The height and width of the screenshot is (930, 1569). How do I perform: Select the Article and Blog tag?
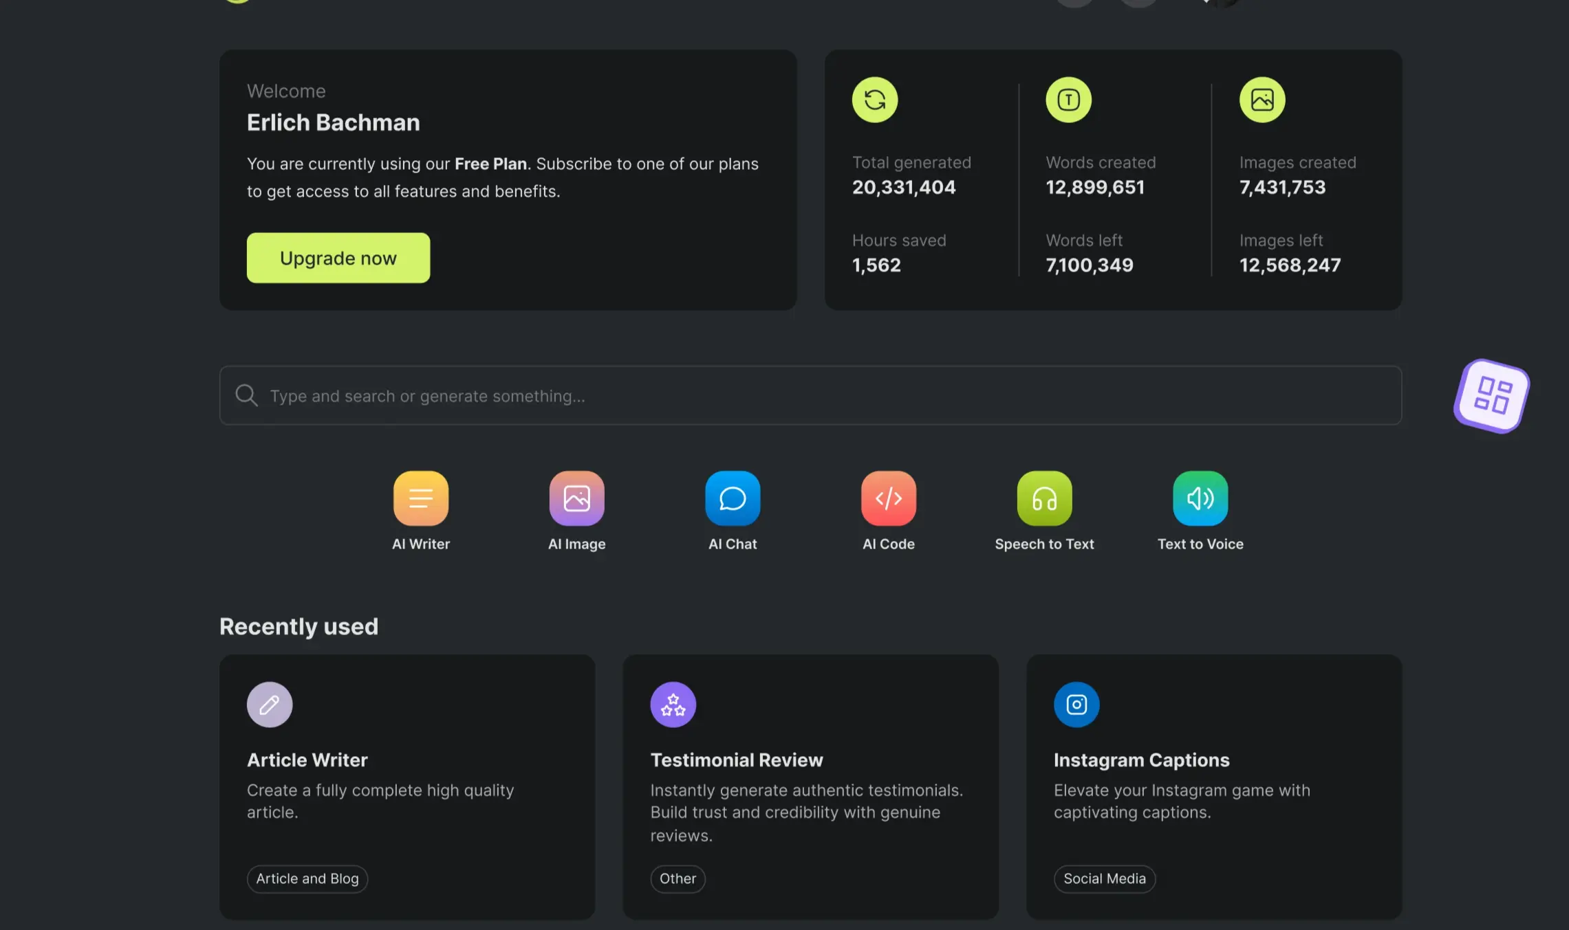point(307,878)
